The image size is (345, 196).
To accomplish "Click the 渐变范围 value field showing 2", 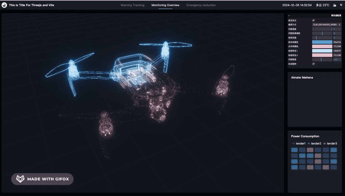I will (x=337, y=38).
